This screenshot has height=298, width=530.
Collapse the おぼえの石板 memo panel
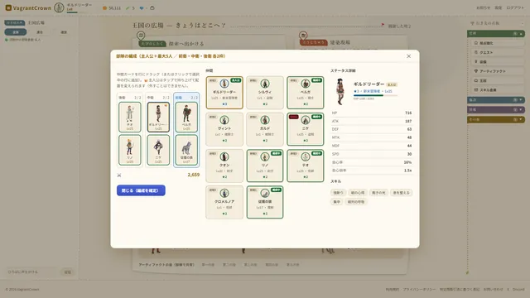tap(523, 23)
